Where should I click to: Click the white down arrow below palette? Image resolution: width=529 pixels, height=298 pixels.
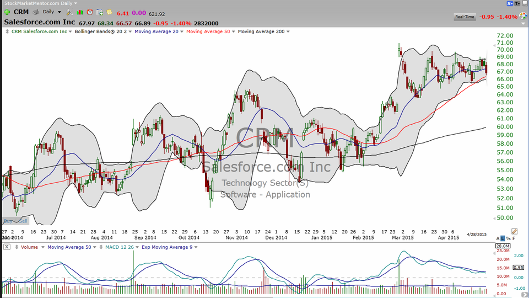523,23
